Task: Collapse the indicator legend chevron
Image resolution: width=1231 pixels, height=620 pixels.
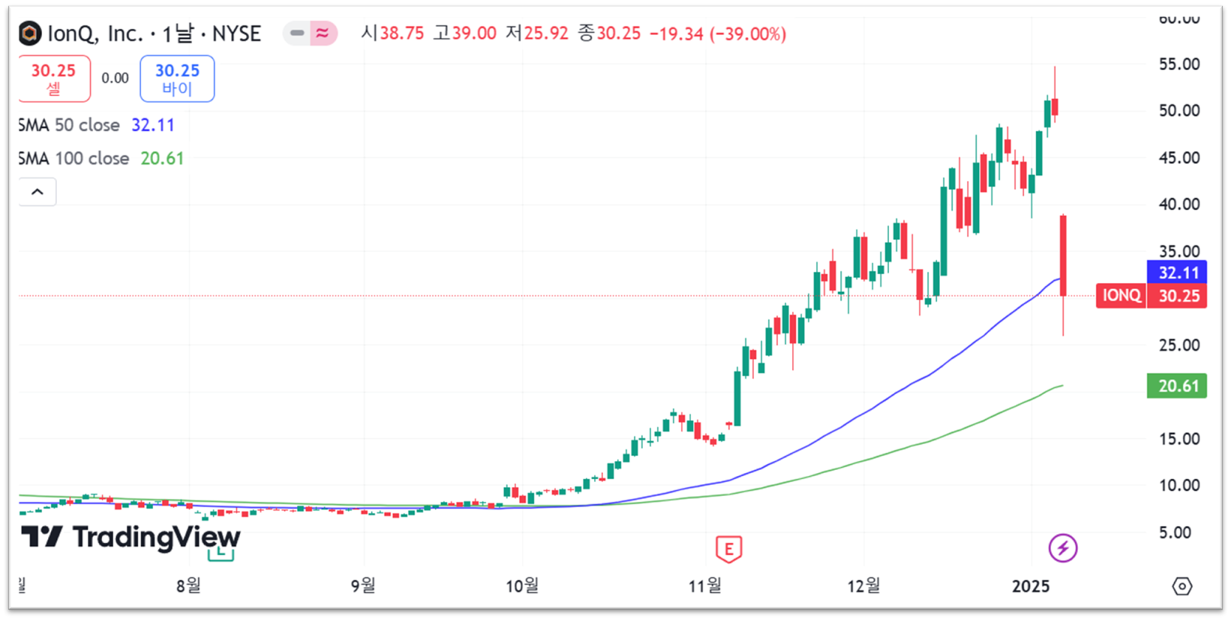Action: click(x=37, y=192)
